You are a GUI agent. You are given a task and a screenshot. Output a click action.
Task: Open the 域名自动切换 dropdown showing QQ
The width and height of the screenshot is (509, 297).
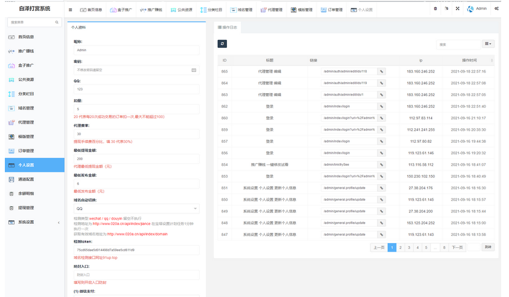point(136,209)
